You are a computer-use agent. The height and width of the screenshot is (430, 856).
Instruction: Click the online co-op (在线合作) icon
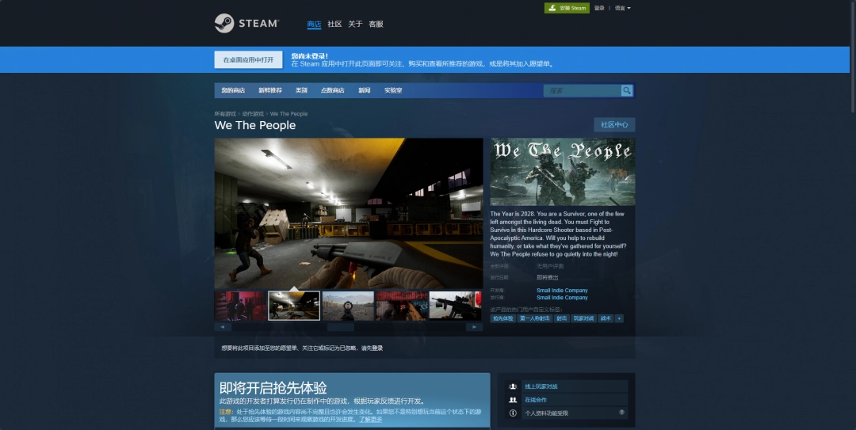tap(513, 400)
